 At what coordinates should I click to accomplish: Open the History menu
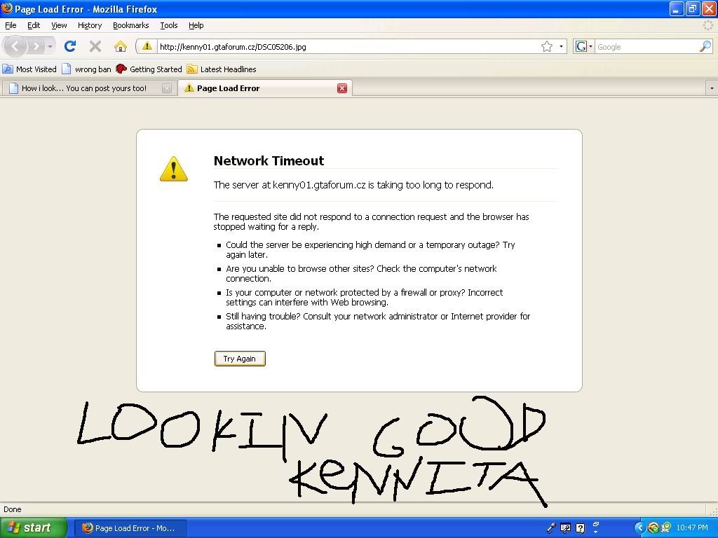(x=89, y=25)
